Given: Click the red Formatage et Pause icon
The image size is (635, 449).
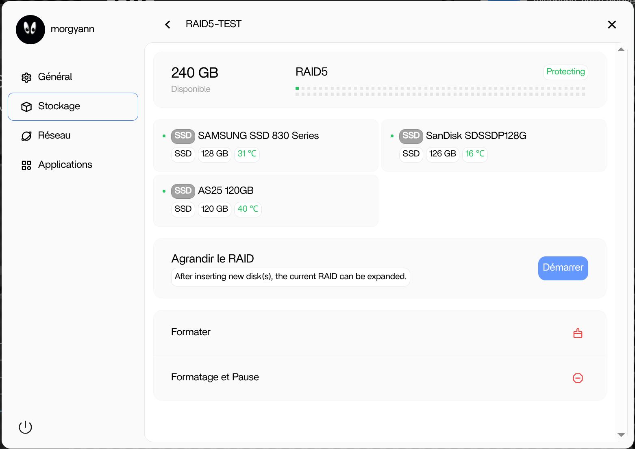Looking at the screenshot, I should pos(578,378).
